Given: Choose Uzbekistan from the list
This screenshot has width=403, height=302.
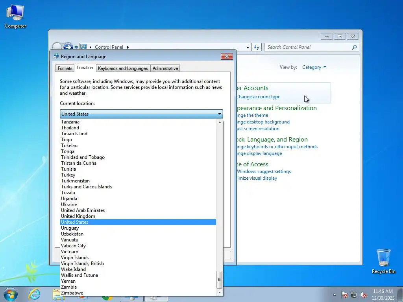Looking at the screenshot, I should click(x=138, y=234).
